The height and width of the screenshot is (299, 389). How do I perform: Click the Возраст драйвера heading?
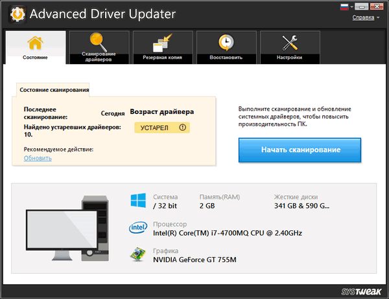pos(162,112)
